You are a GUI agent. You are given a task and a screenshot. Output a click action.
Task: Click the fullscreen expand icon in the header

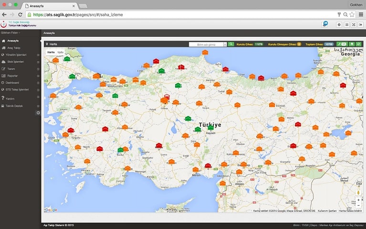click(354, 24)
